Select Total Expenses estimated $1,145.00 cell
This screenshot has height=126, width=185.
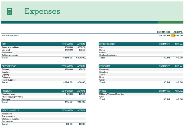click(x=165, y=35)
